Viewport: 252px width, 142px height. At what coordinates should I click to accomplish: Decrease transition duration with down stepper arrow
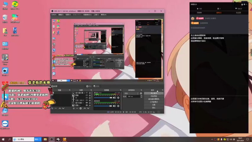tap(141, 97)
